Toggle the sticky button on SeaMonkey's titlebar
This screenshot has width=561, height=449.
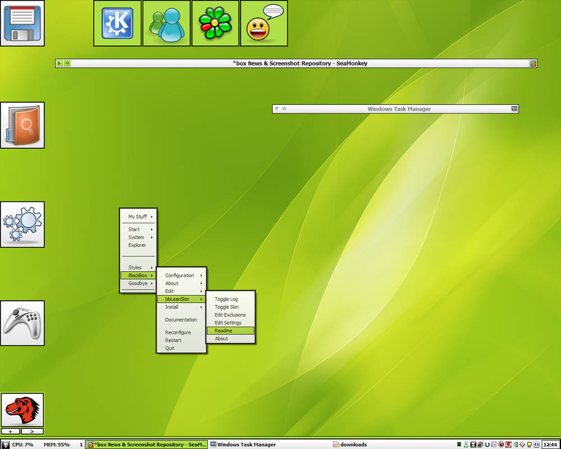[59, 63]
